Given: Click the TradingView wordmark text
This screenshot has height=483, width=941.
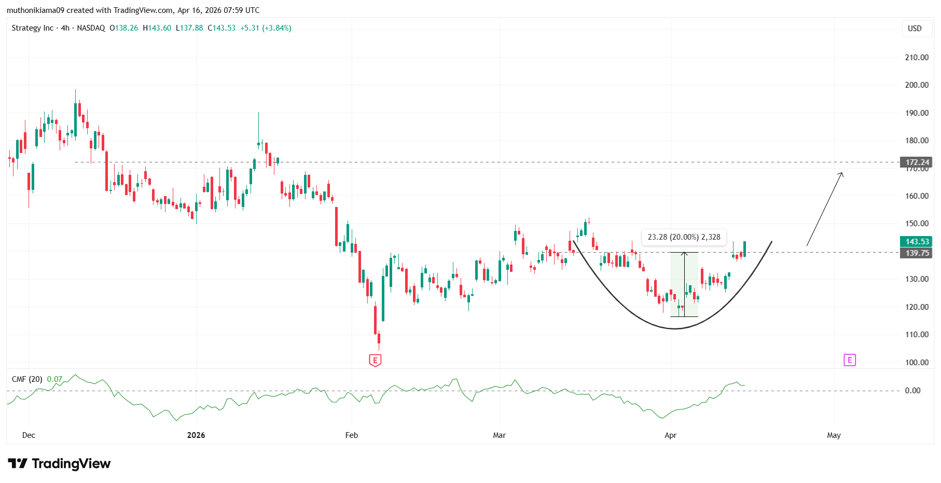Looking at the screenshot, I should click(71, 463).
